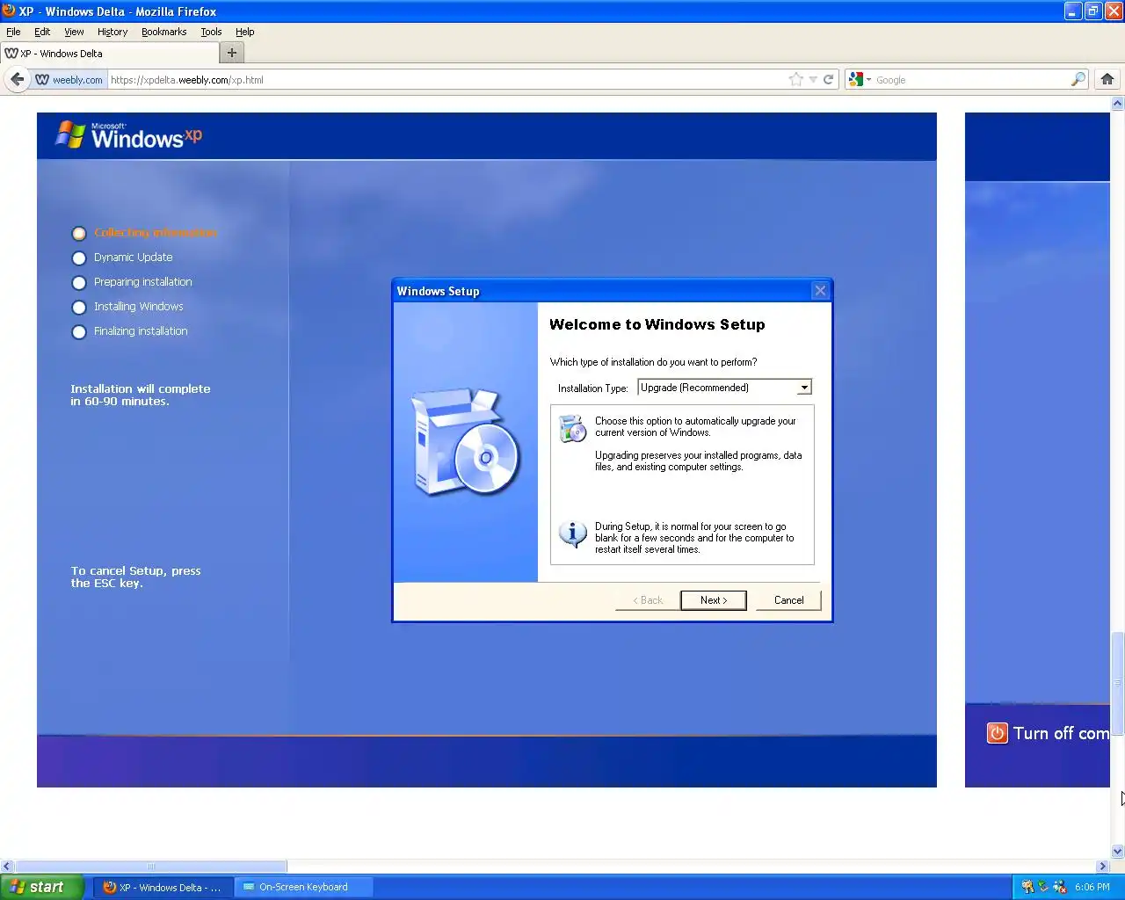Click the first system tray icon
Viewport: 1125px width, 900px height.
pos(1027,887)
